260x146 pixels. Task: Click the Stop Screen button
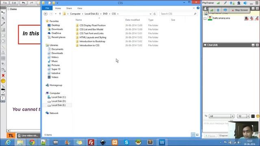click(x=240, y=10)
